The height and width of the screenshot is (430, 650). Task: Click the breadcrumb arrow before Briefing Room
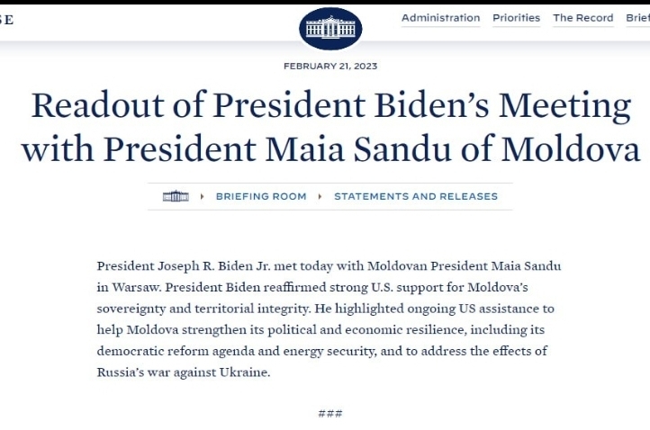click(x=203, y=196)
